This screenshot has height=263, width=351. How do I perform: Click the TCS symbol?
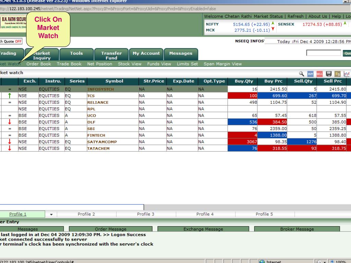91,96
